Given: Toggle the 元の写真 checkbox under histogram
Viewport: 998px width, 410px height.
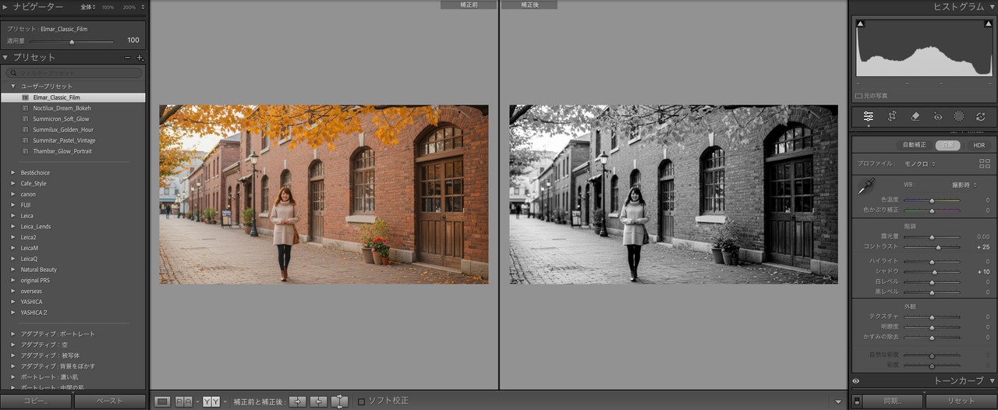Looking at the screenshot, I should tap(858, 96).
